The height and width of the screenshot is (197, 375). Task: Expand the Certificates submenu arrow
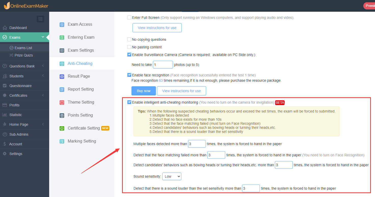click(43, 95)
